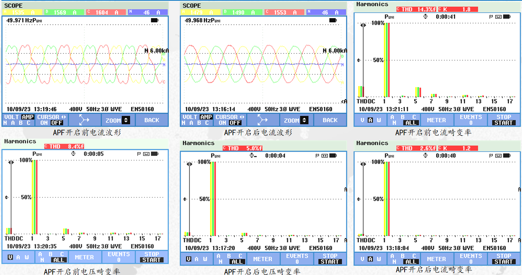This screenshot has width=522, height=275.
Task: Click the cursor arrows marker in THD 5.0% panel
Action: [x=189, y=164]
